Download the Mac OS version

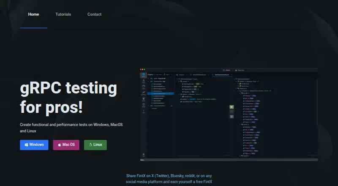pyautogui.click(x=66, y=145)
